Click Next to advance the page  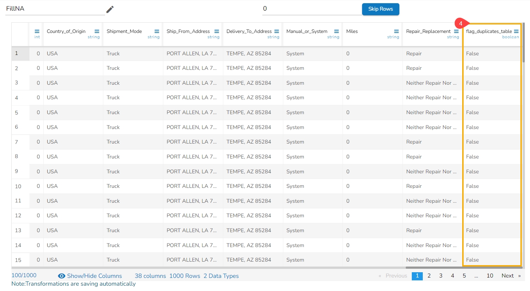[508, 276]
